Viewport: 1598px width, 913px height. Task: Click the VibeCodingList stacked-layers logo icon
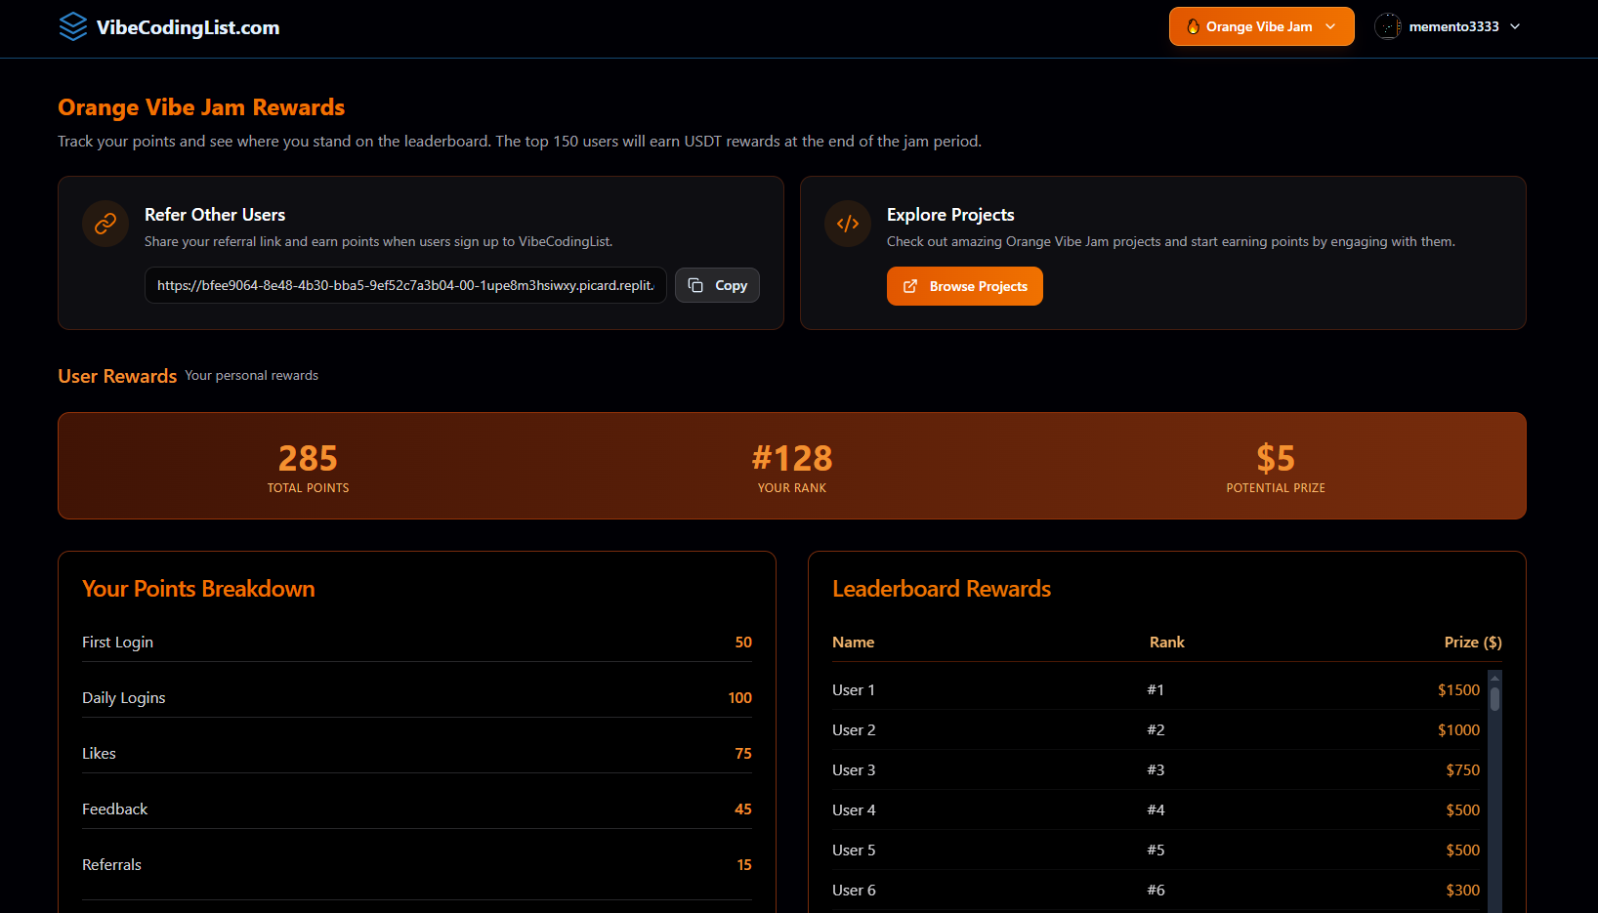(72, 26)
